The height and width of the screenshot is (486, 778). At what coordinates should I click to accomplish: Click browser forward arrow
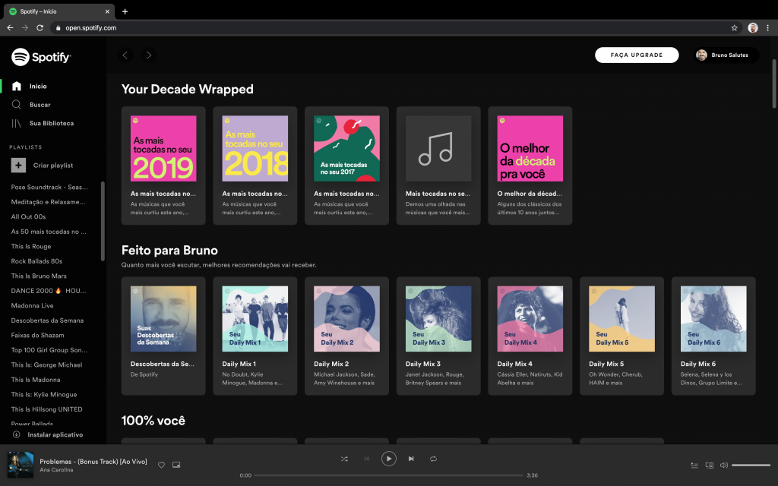pos(25,28)
